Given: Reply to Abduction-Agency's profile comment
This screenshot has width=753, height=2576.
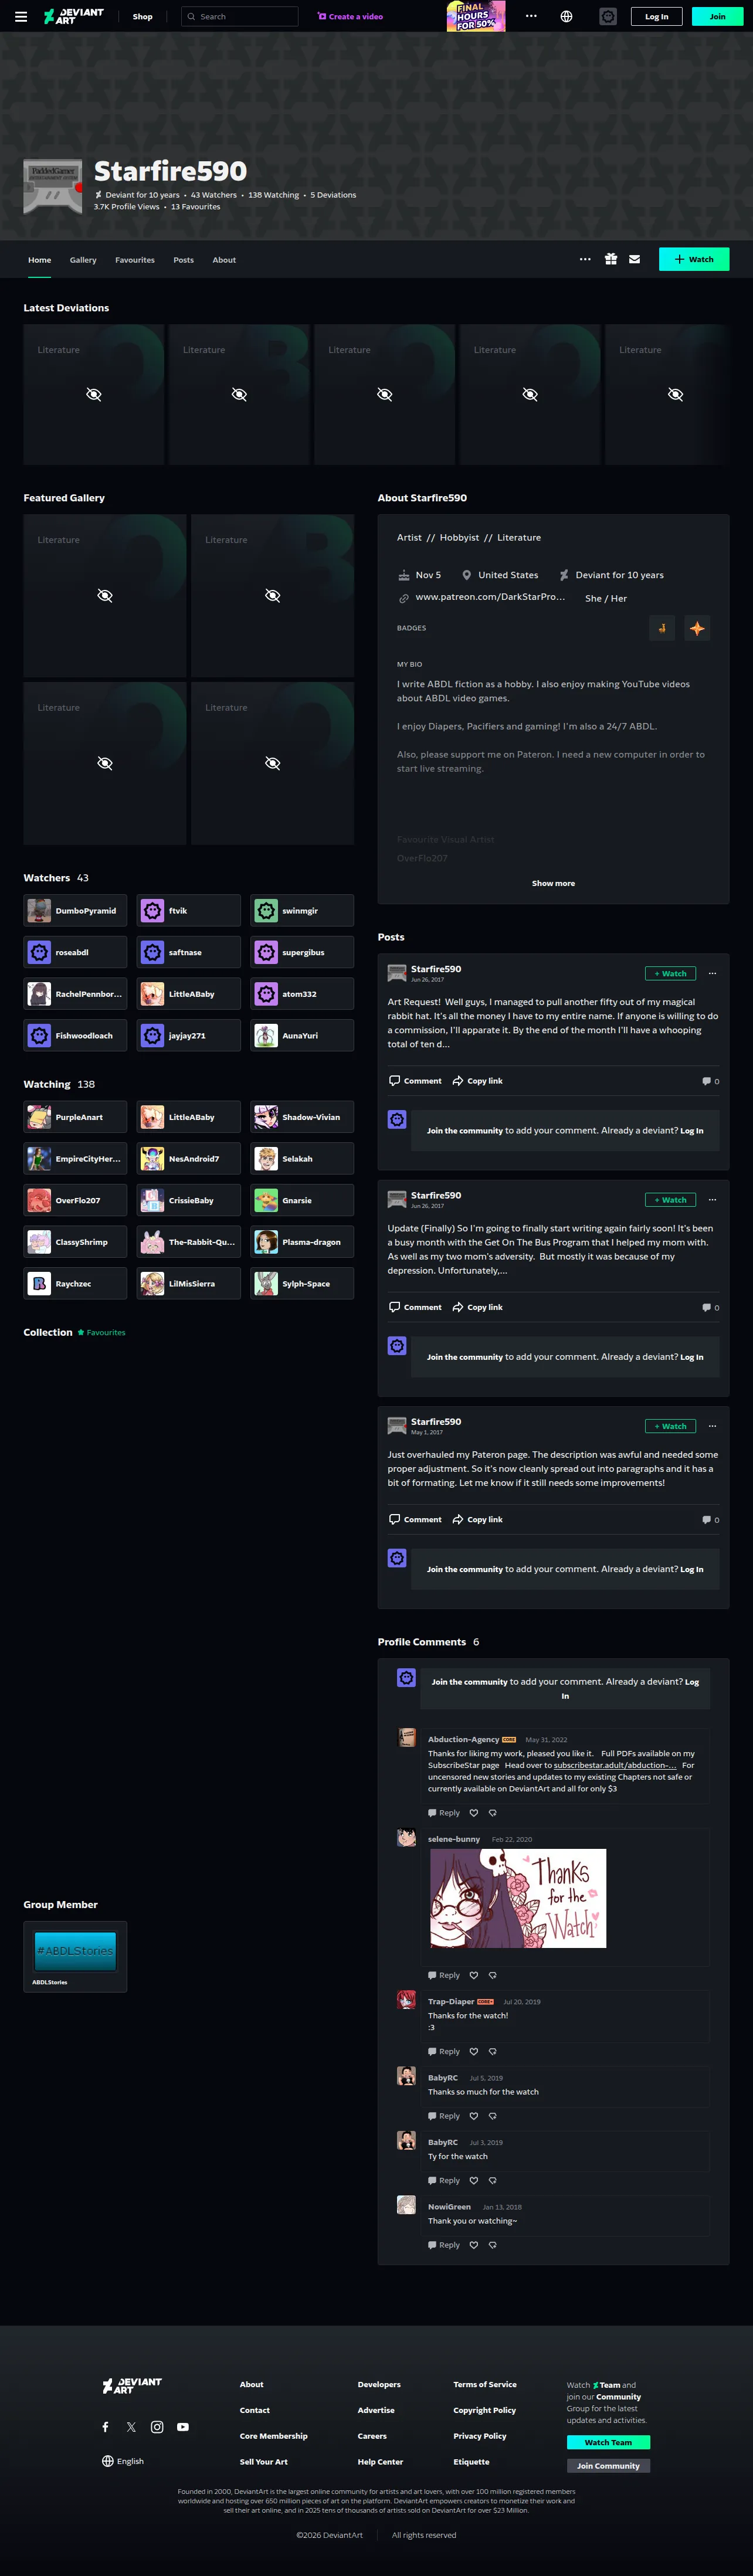Looking at the screenshot, I should pyautogui.click(x=444, y=1813).
